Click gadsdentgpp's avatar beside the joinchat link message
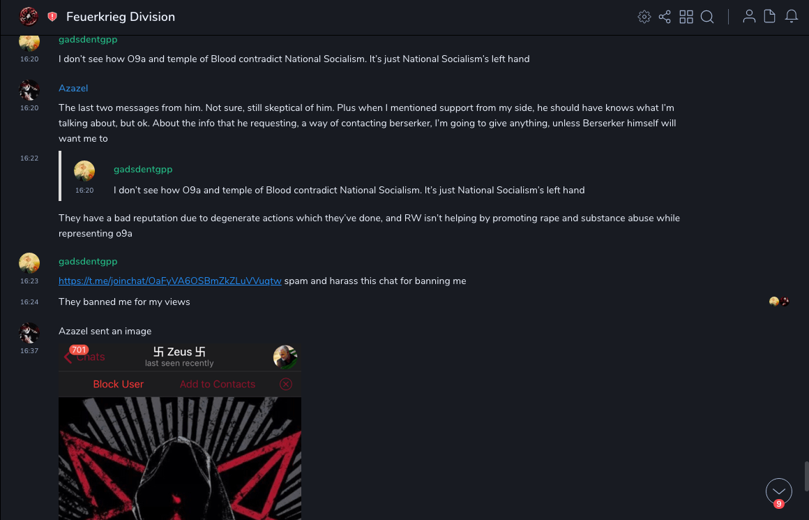809x520 pixels. (29, 262)
